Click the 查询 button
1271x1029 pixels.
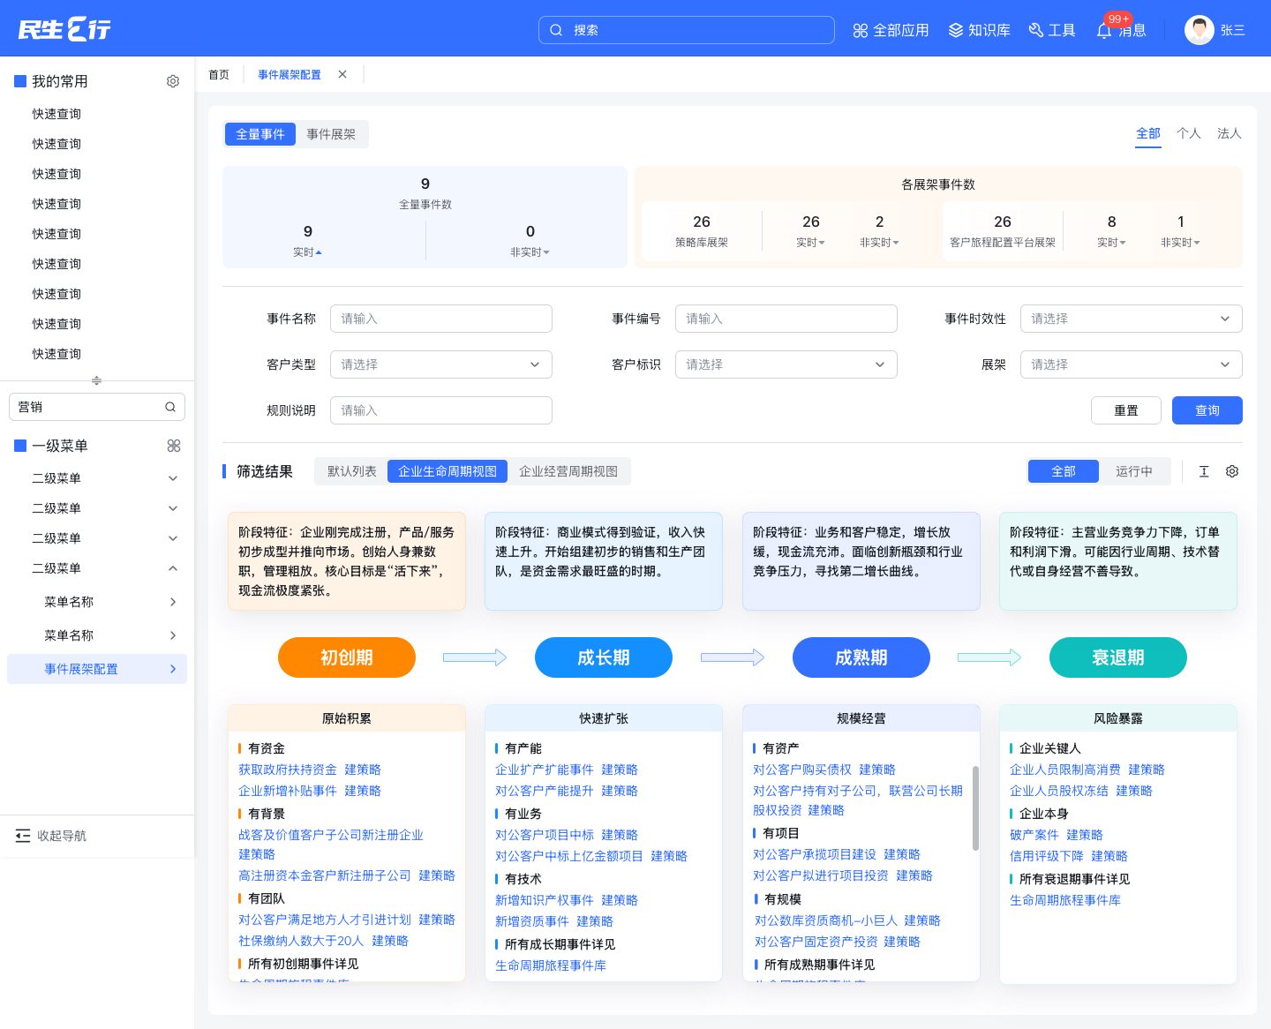pyautogui.click(x=1207, y=410)
